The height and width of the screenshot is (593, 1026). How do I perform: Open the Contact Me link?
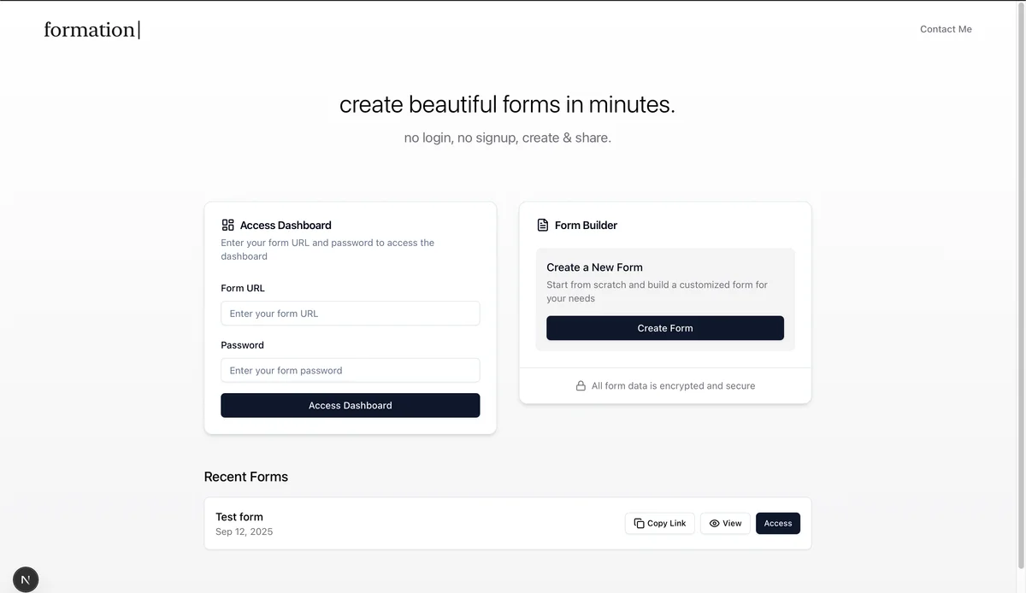point(946,29)
